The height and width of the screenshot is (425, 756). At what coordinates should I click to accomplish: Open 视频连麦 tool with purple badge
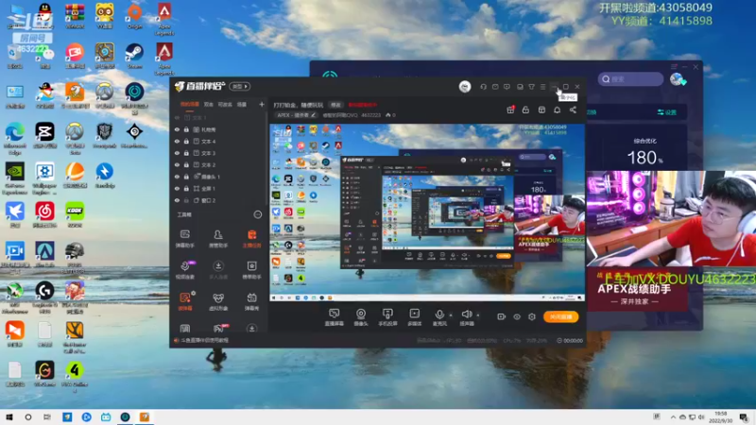click(x=184, y=270)
